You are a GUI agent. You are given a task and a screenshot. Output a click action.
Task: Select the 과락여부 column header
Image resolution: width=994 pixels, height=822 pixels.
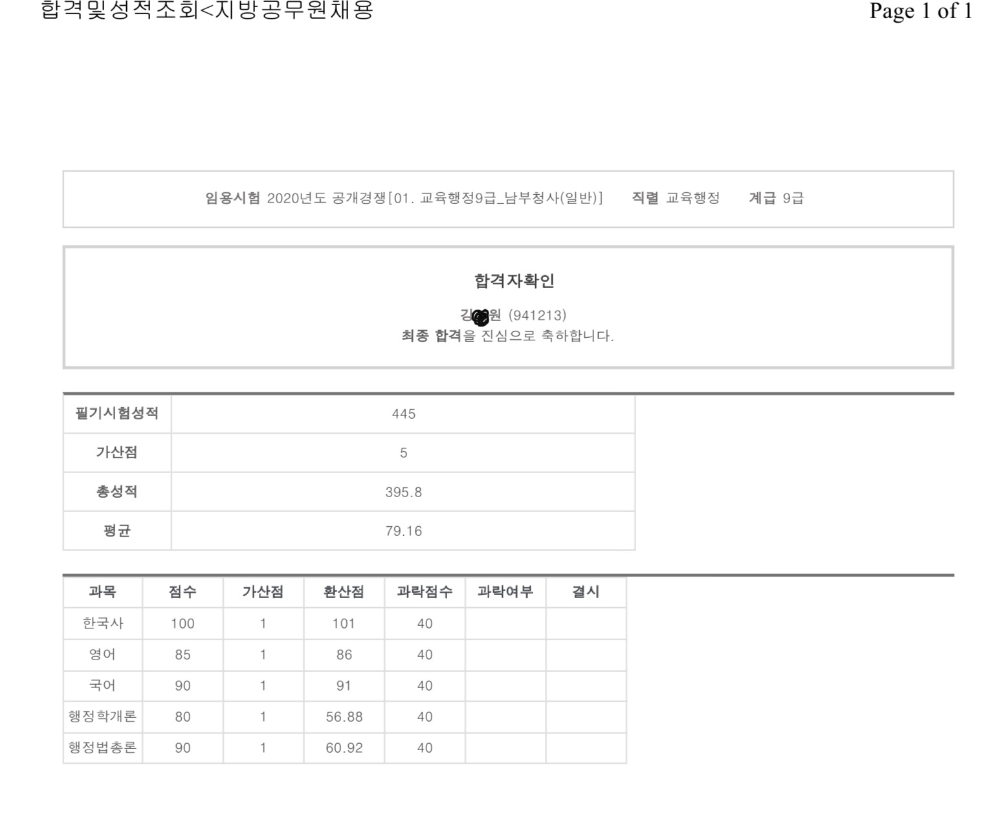[505, 592]
